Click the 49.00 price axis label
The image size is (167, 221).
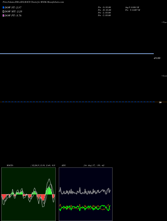pos(157,58)
